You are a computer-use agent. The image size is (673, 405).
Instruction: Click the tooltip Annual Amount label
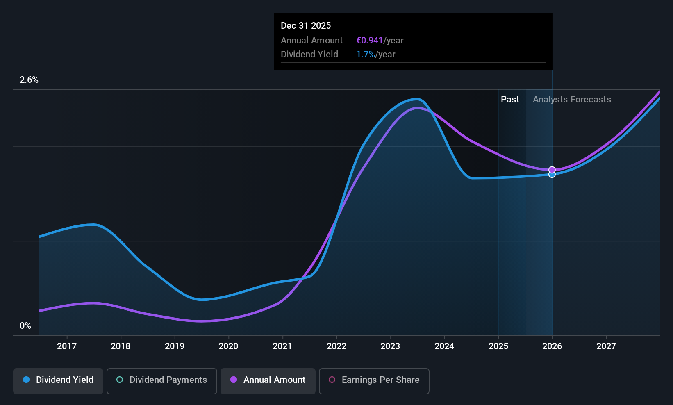click(311, 40)
